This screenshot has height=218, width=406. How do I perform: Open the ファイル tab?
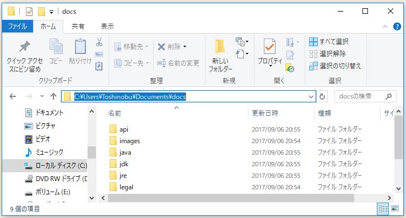click(x=18, y=26)
